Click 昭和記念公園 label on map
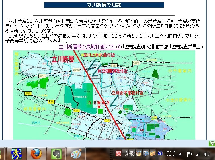The height and width of the screenshot is (160, 215). (x=80, y=97)
